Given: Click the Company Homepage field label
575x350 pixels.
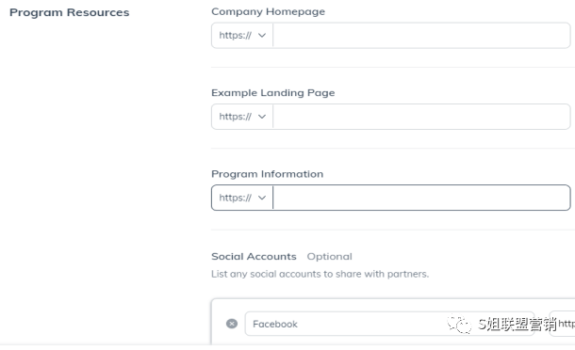Looking at the screenshot, I should click(x=268, y=11).
